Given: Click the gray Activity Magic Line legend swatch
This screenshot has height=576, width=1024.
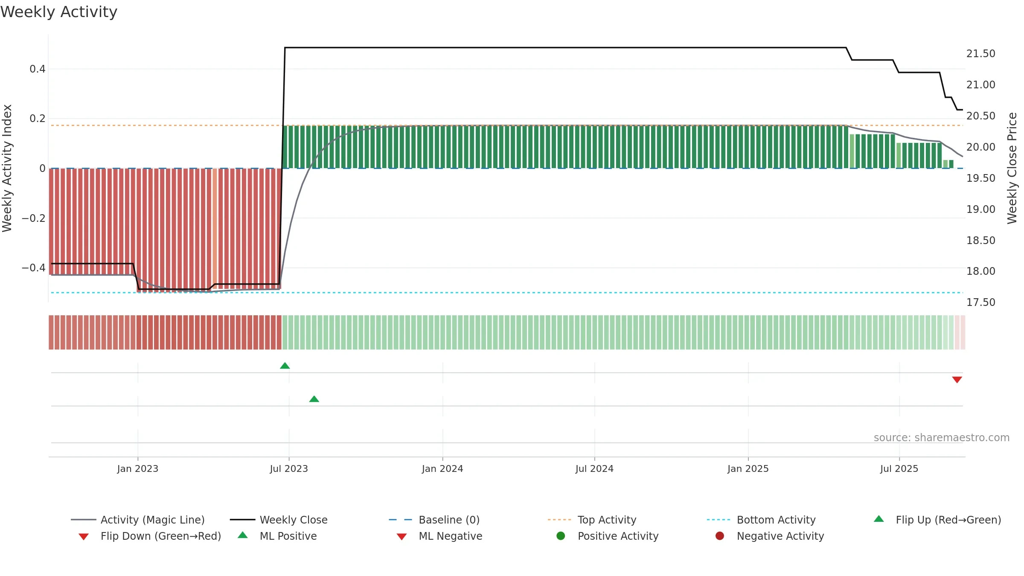Looking at the screenshot, I should [x=84, y=520].
